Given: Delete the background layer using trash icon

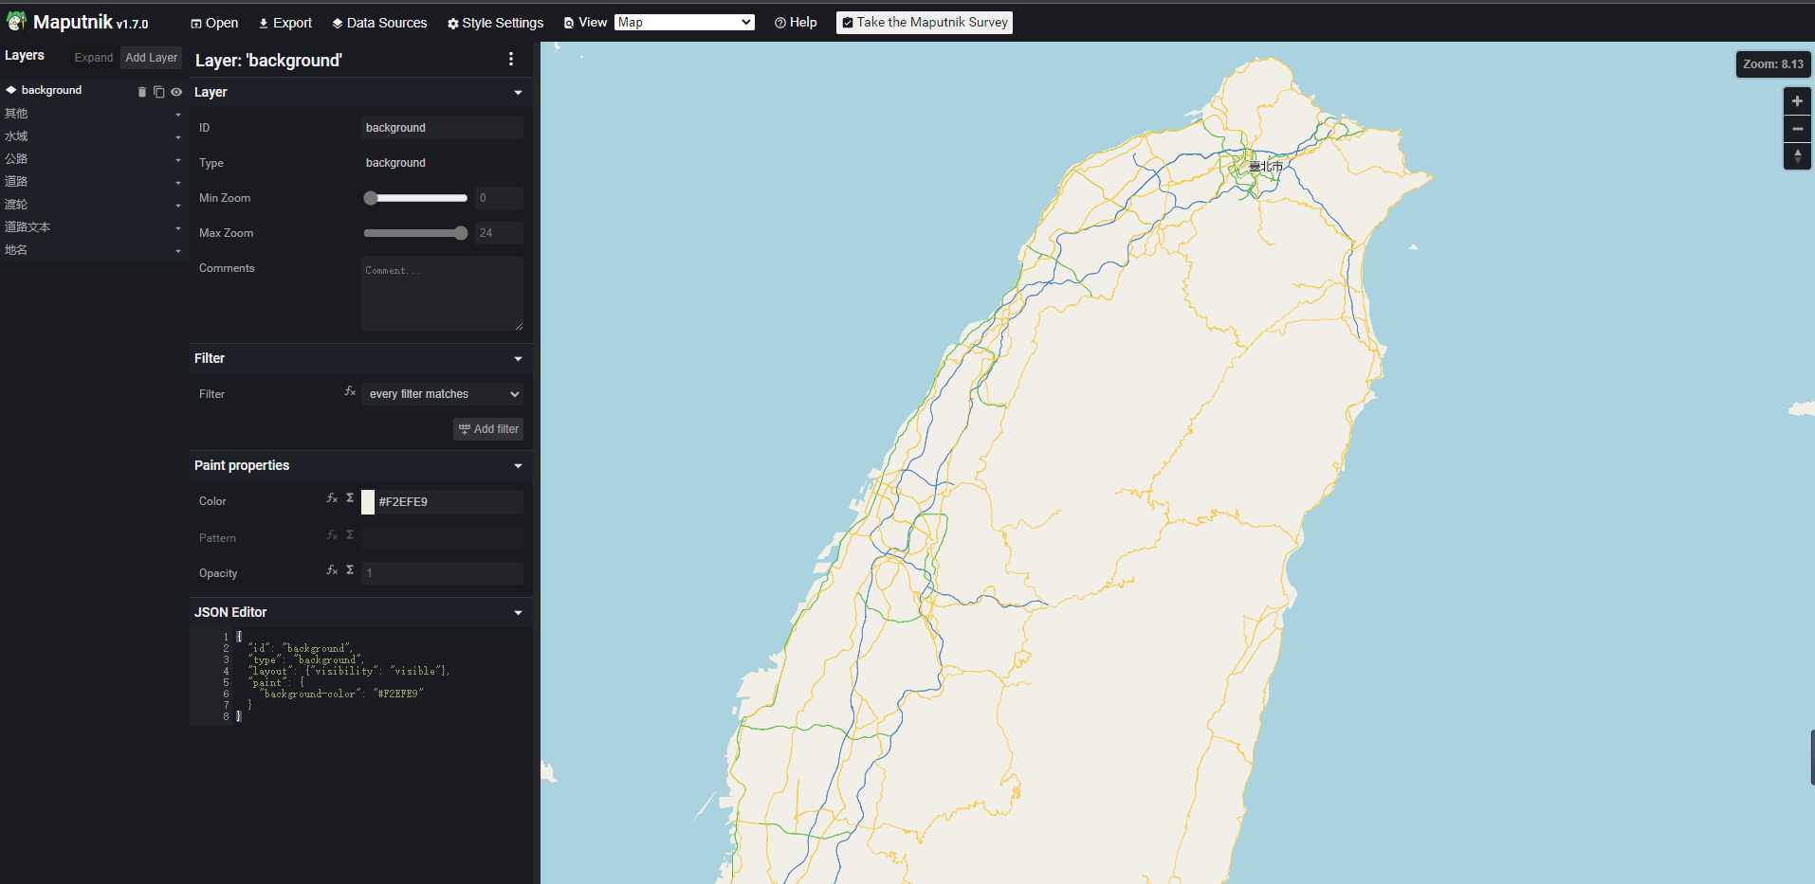Looking at the screenshot, I should [142, 91].
